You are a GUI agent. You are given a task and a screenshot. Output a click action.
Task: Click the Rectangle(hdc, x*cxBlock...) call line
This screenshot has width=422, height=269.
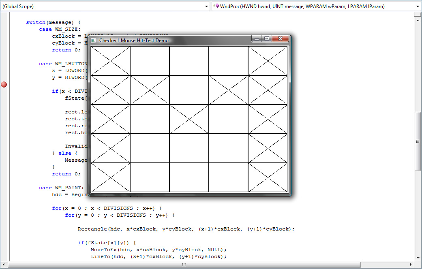[186, 229]
